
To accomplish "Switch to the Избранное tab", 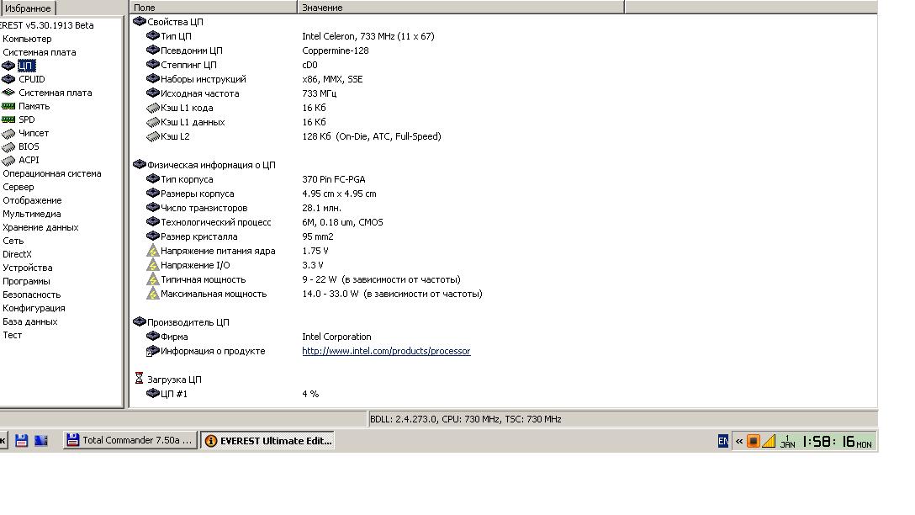I will (28, 8).
